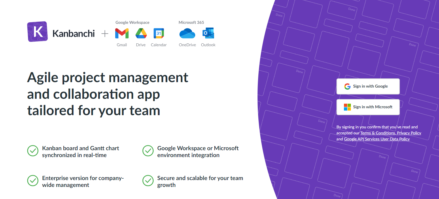Screen dimensions: 439x199
Task: Click the Gmail text label
Action: pyautogui.click(x=122, y=45)
